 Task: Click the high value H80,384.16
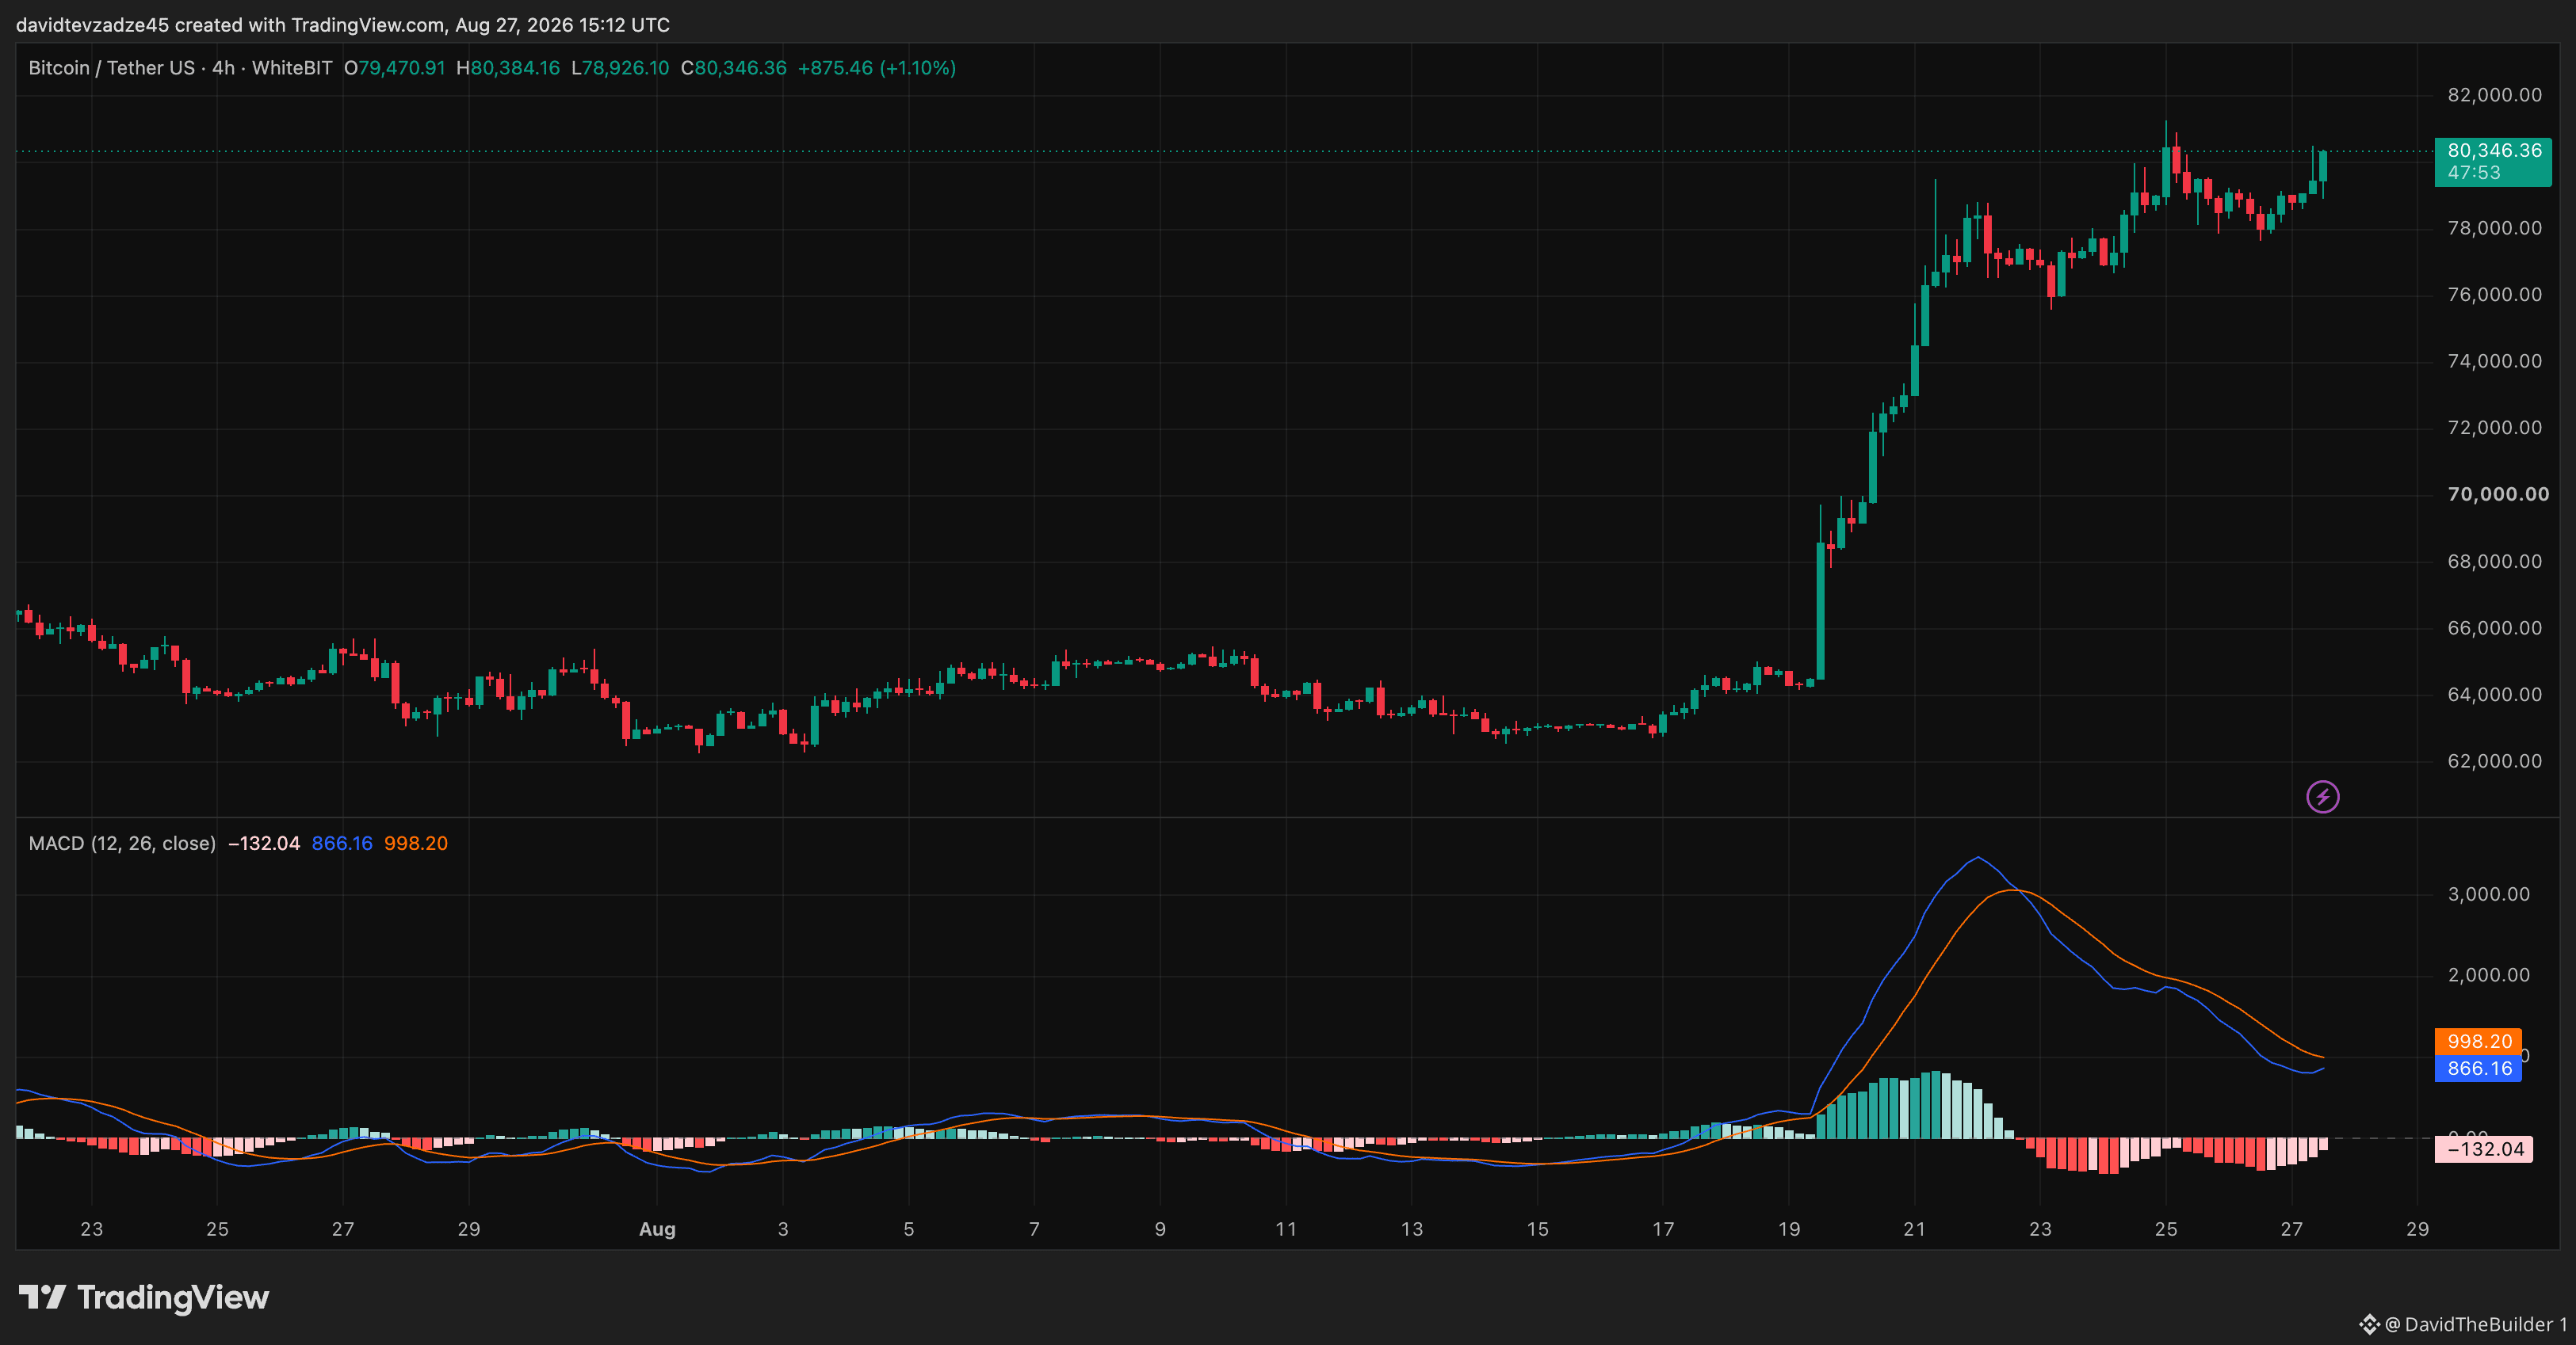(508, 68)
